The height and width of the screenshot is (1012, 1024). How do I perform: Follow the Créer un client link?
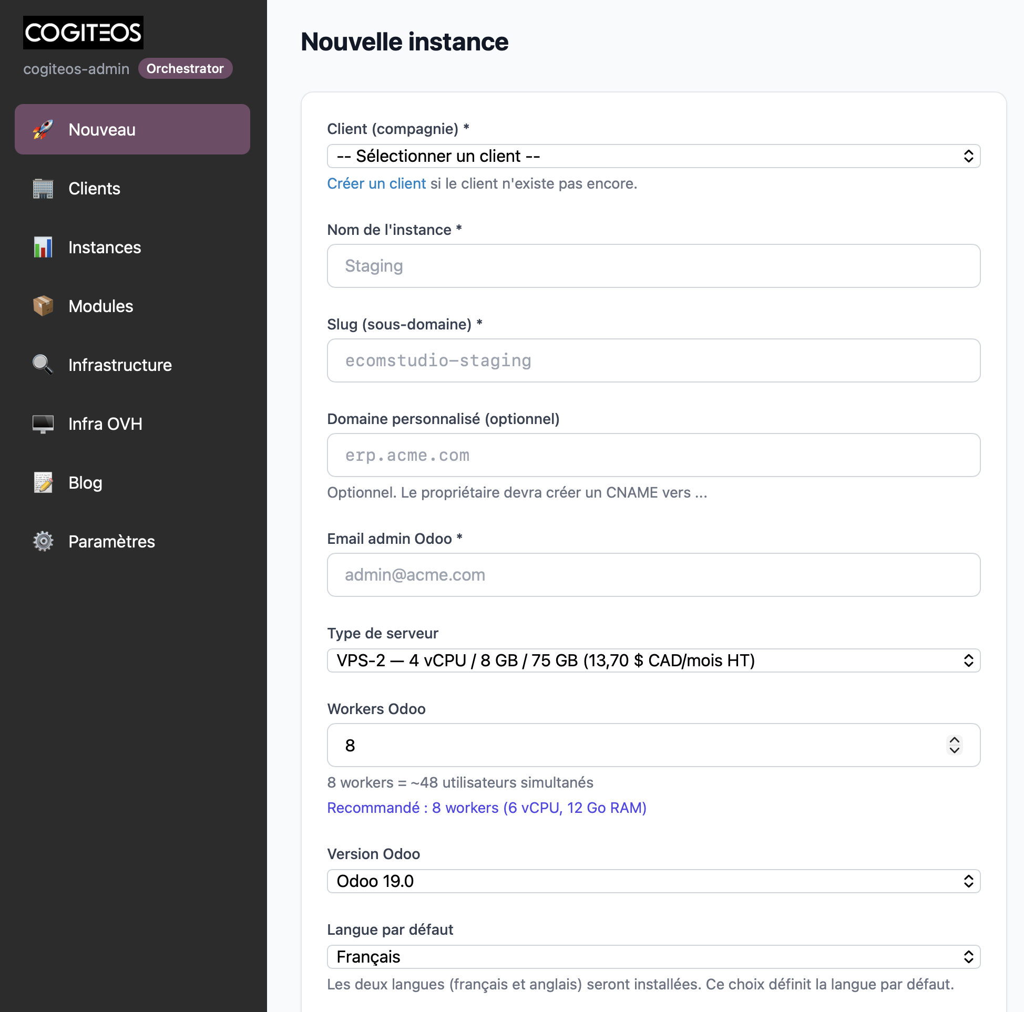[376, 183]
